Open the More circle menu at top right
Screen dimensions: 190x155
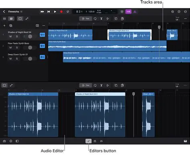185,12
